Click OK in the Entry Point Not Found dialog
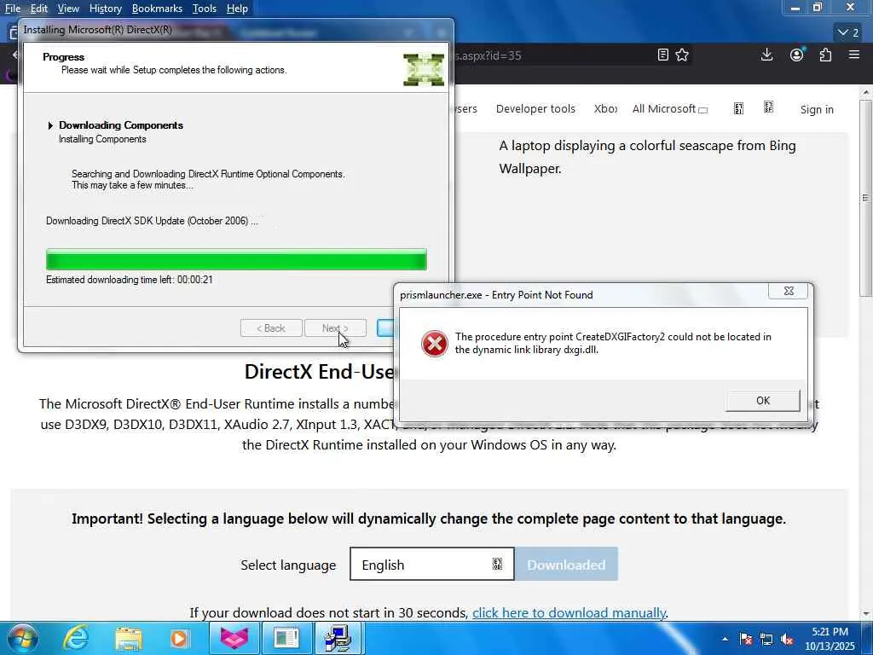Viewport: 873px width, 655px height. coord(763,401)
